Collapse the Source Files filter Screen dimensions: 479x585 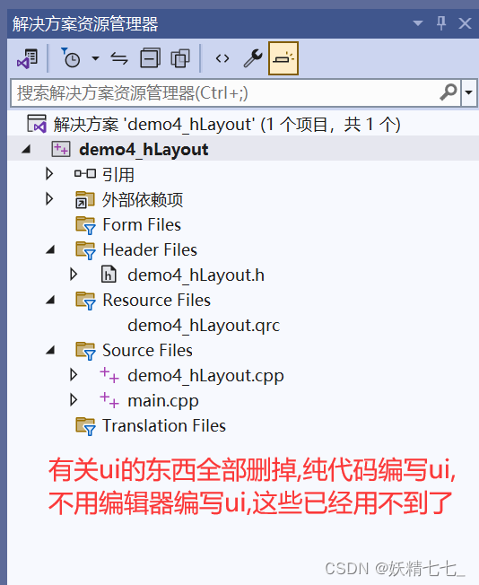(51, 350)
